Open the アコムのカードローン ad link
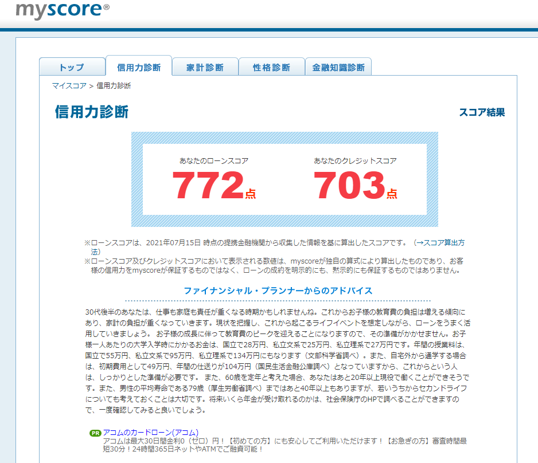 [x=151, y=432]
